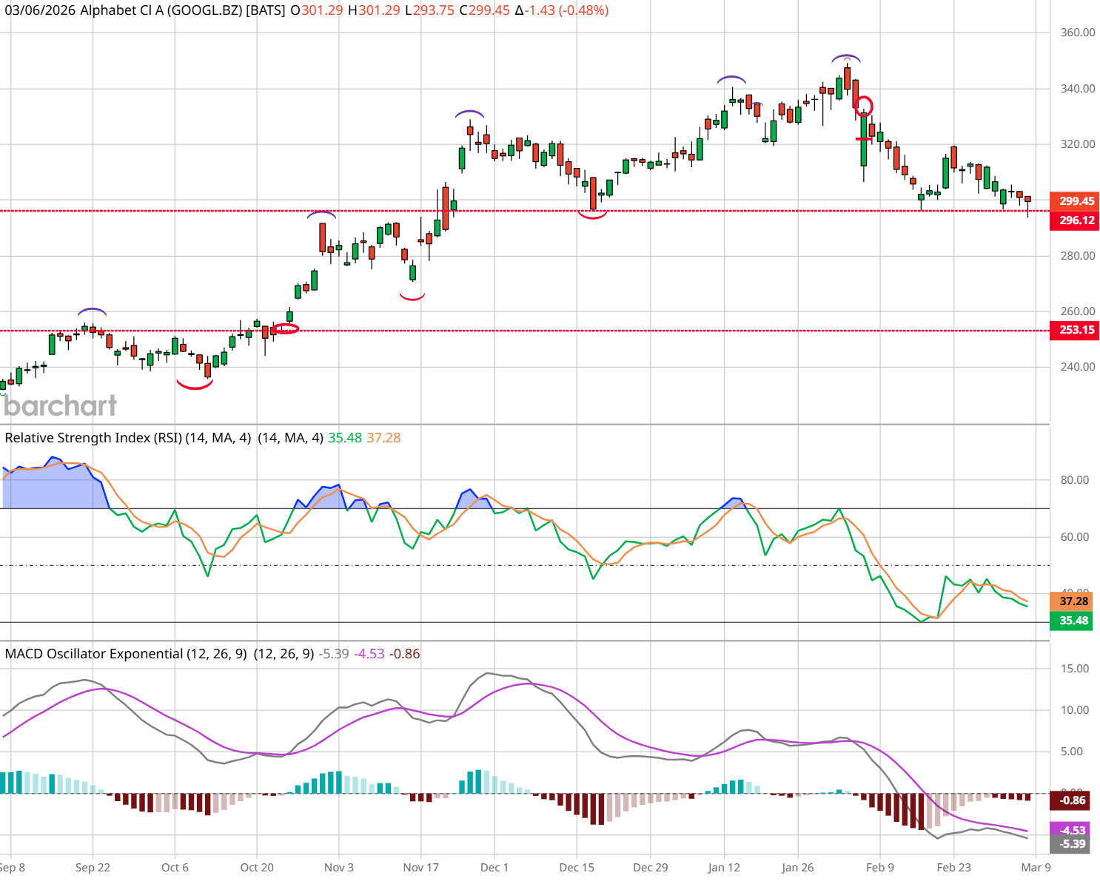Click the 15.00 label on the MACD axis
The image size is (1100, 881).
point(1075,669)
